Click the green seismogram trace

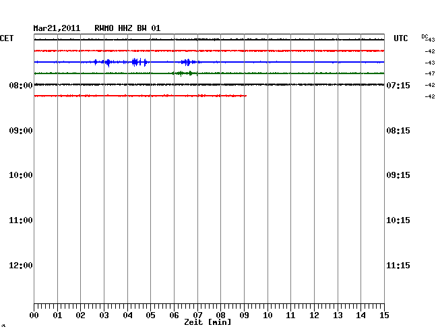click(x=209, y=73)
